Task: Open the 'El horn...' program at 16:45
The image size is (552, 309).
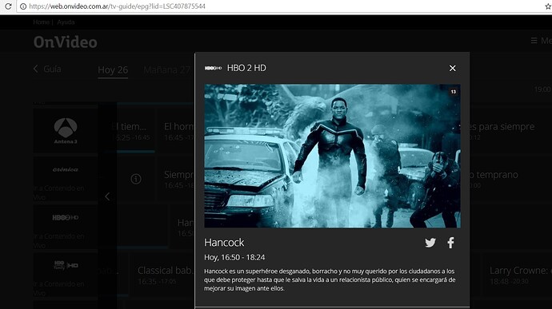Action: [176, 131]
